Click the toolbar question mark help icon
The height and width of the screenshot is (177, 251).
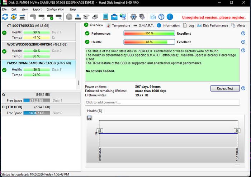click(161, 17)
